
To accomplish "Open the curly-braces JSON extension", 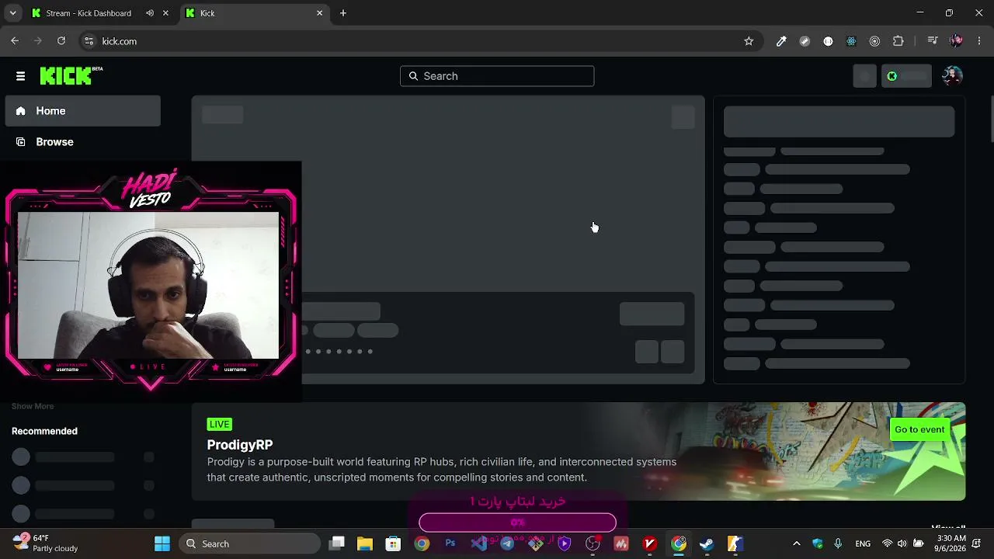I will [x=828, y=41].
